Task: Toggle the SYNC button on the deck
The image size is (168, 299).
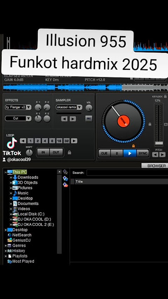Action: [143, 153]
